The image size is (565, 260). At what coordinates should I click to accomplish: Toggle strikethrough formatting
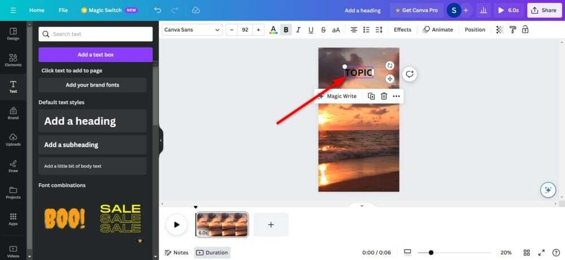tap(323, 30)
